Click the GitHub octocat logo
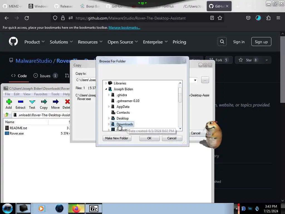This screenshot has width=285, height=214. 13,41
